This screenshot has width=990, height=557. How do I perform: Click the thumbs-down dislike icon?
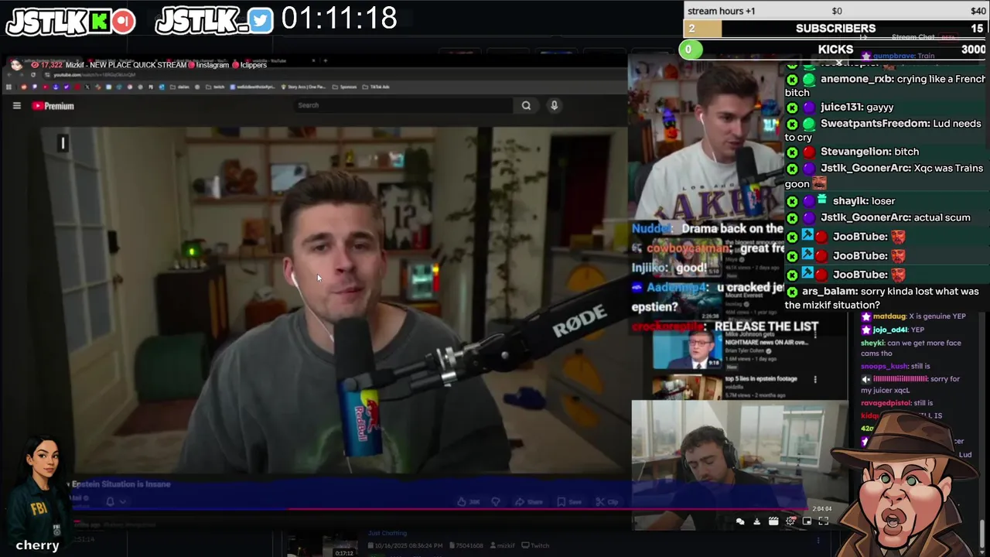496,502
